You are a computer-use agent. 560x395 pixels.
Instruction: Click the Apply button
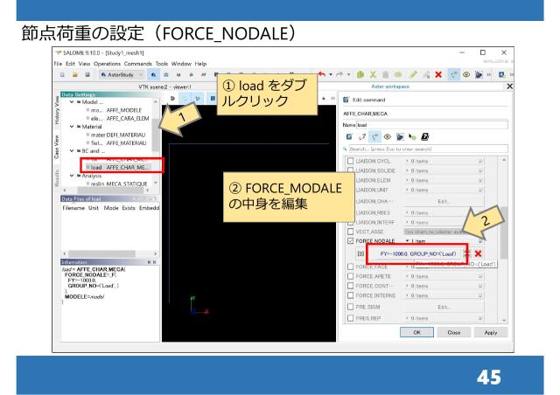click(x=490, y=333)
